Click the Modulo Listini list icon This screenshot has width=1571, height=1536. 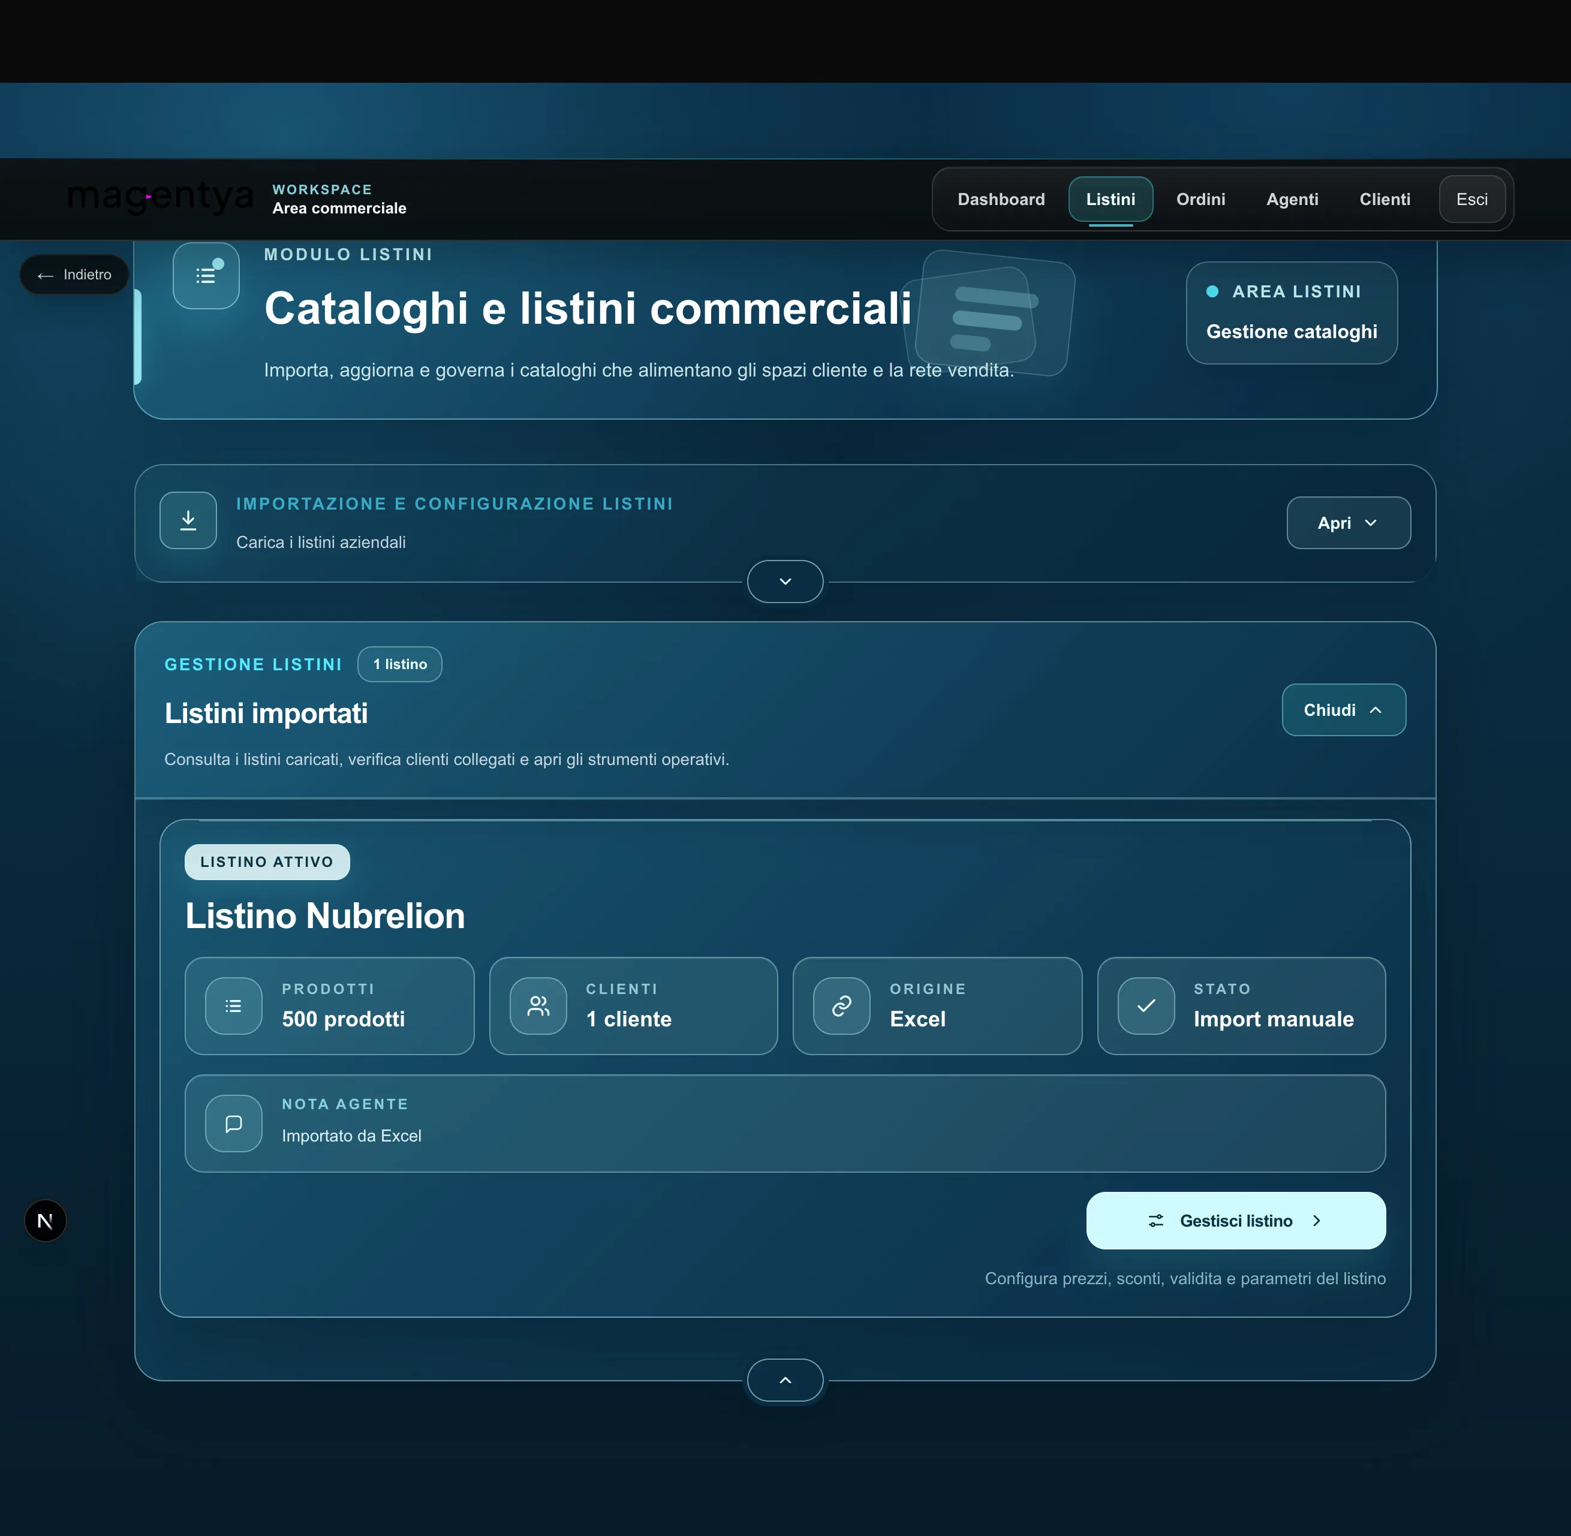click(x=206, y=276)
